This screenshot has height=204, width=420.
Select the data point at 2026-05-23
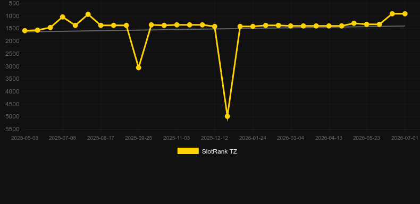click(x=367, y=24)
